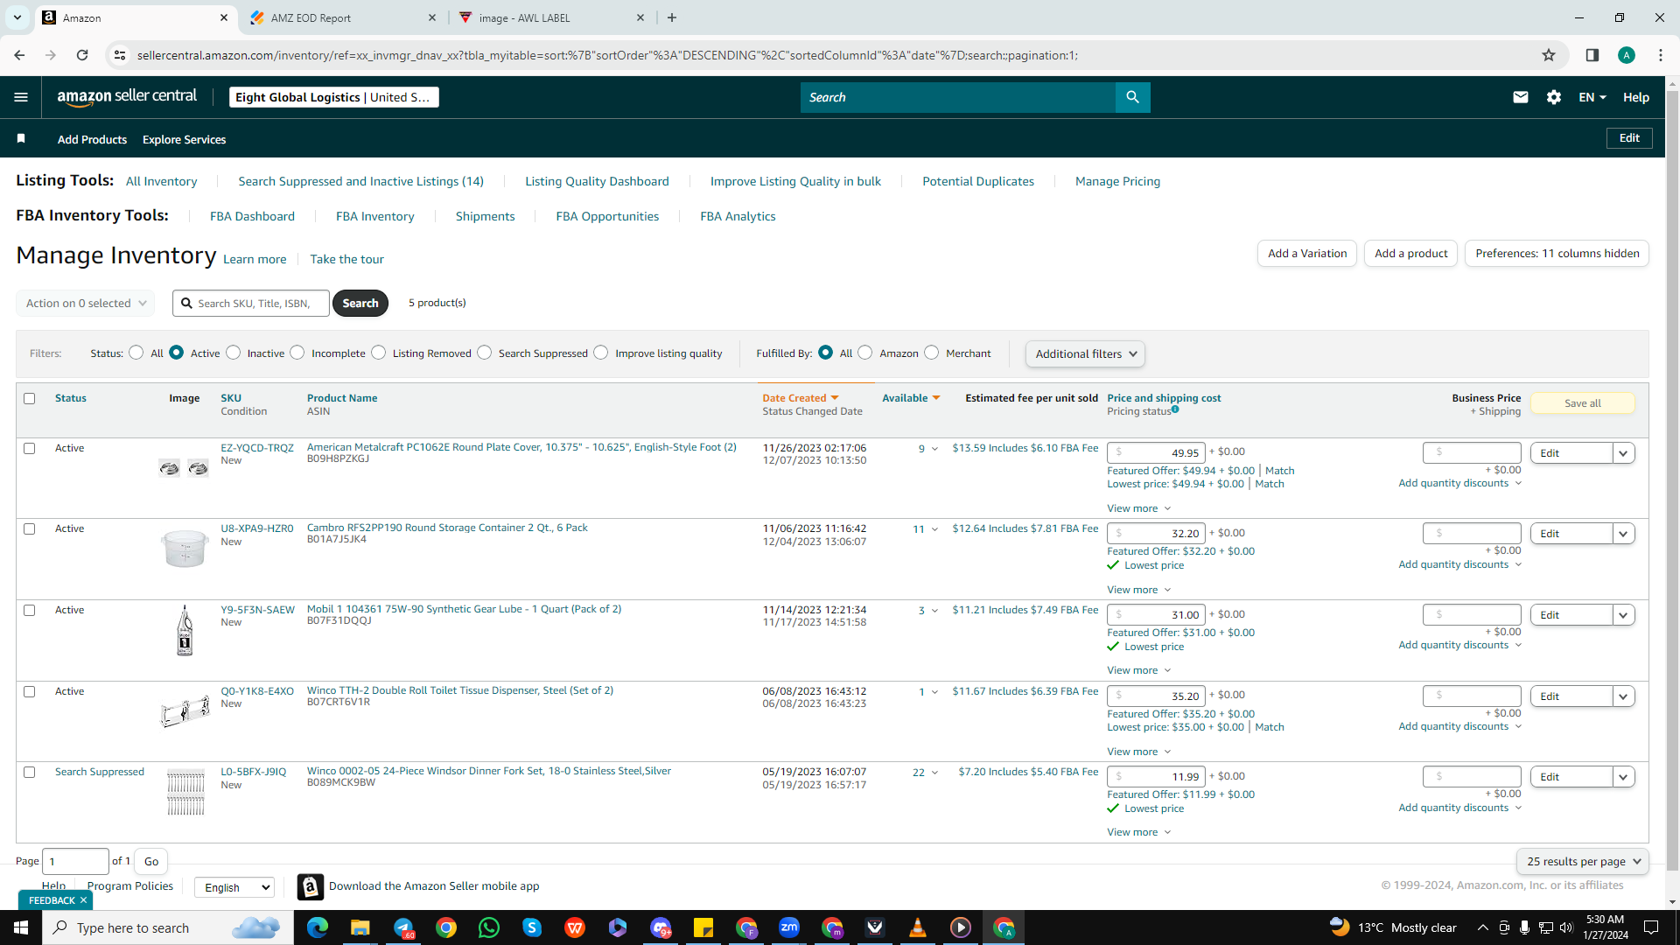Select Listing Removed status filter
This screenshot has height=945, width=1680.
click(x=379, y=353)
